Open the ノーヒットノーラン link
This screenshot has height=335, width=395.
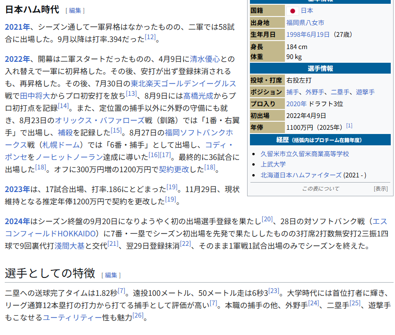pos(69,157)
